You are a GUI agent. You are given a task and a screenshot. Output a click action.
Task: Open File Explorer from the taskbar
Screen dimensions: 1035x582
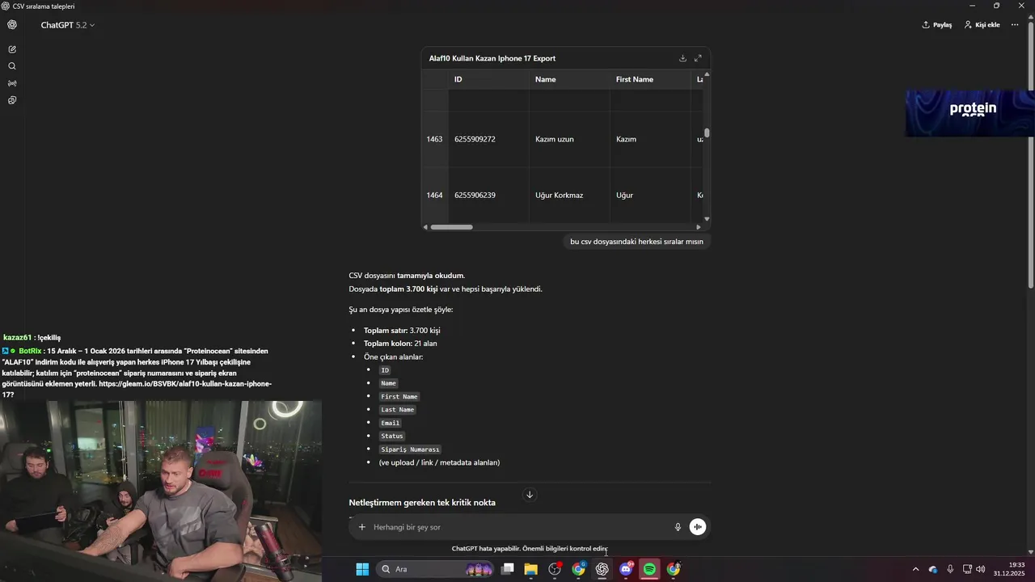531,569
